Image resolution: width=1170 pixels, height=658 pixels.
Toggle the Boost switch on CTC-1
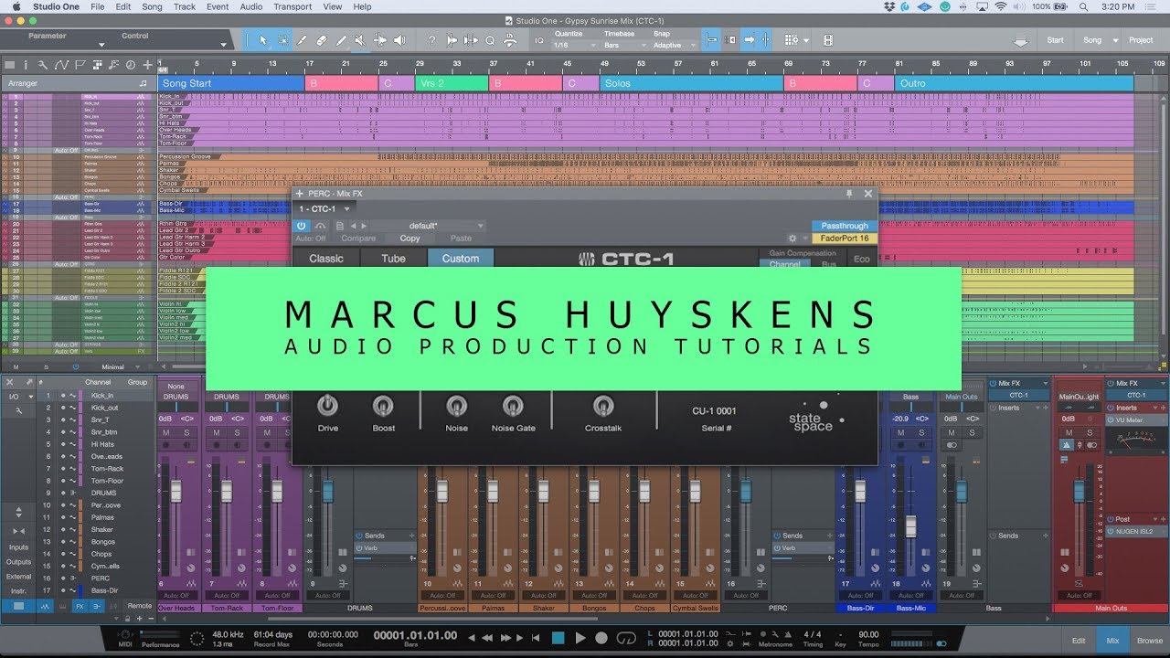383,406
